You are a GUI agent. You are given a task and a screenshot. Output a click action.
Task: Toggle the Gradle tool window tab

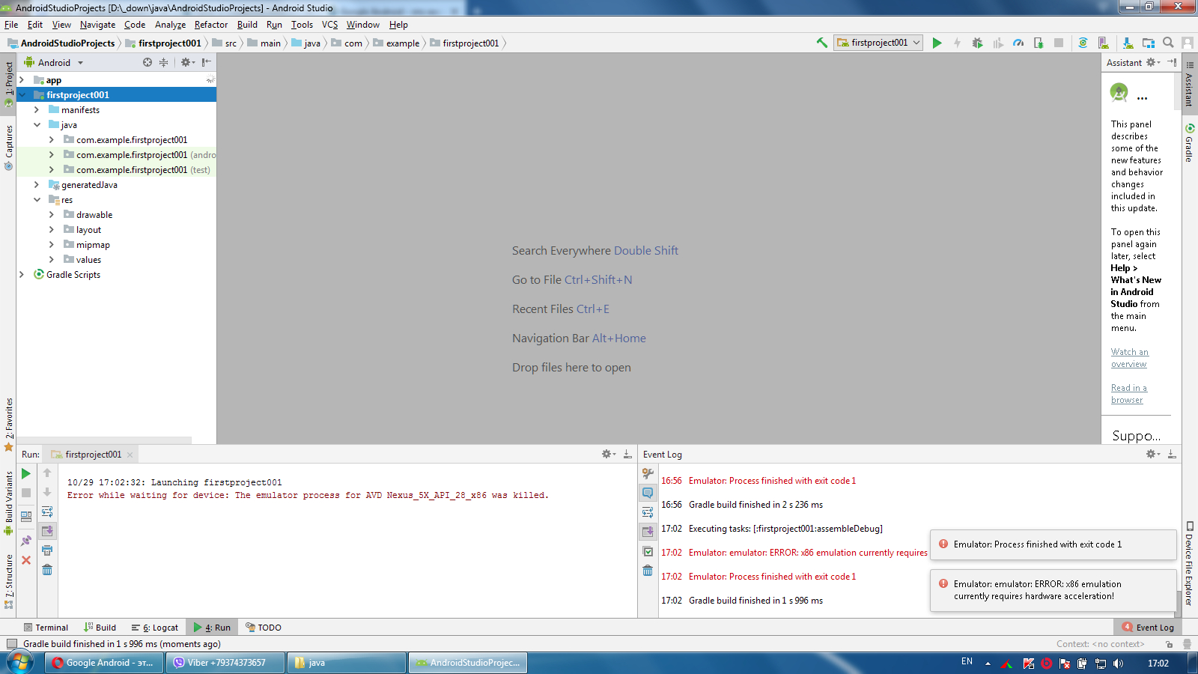[1190, 142]
